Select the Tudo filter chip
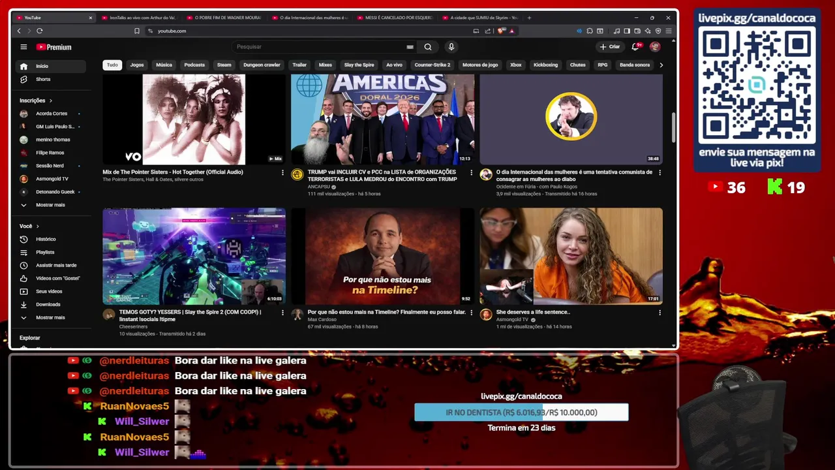Screen dimensions: 835x470 tap(112, 65)
